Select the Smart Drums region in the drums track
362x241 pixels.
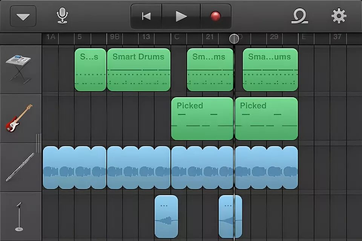(x=138, y=70)
